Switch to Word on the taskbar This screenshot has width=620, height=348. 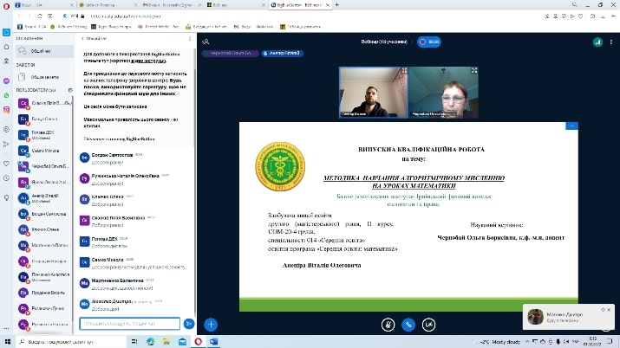tap(214, 342)
